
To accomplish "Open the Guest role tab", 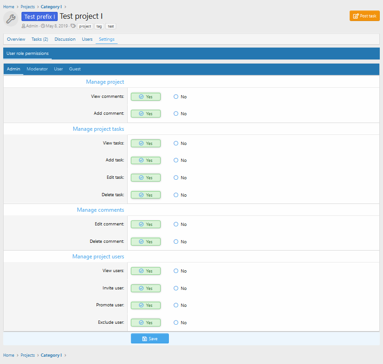I will click(75, 69).
